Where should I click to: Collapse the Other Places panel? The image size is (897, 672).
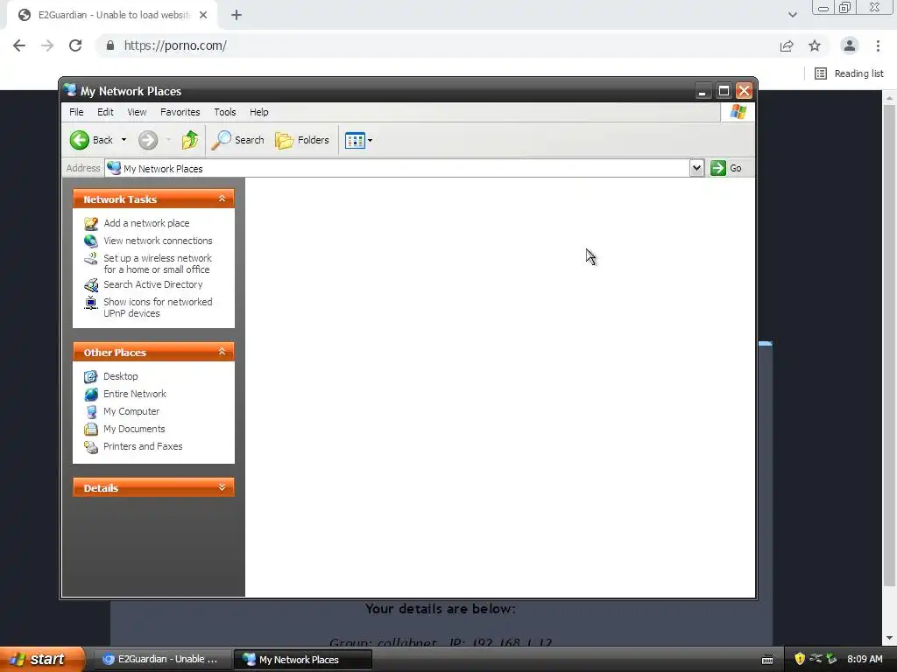[222, 352]
